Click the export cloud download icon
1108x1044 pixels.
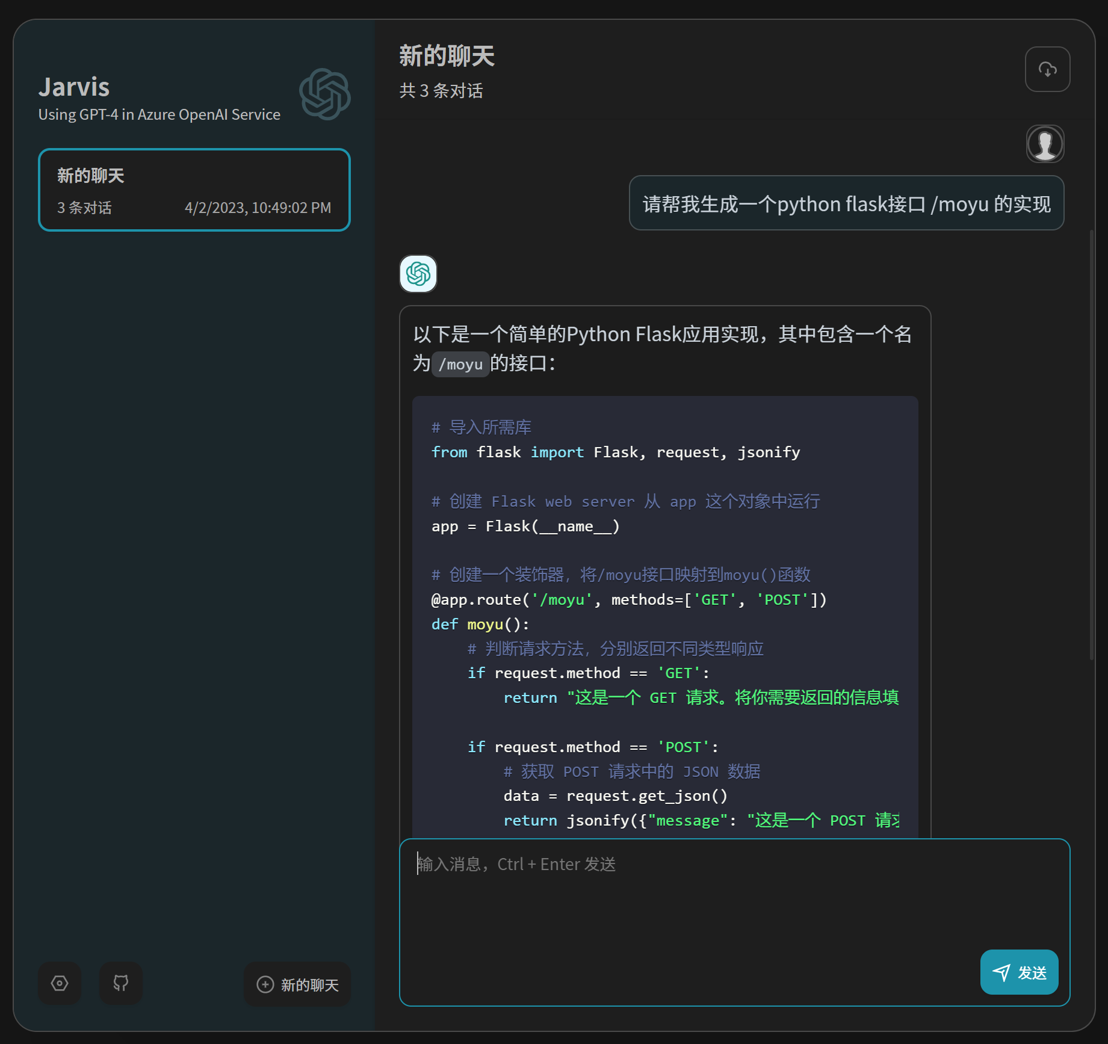click(1047, 69)
